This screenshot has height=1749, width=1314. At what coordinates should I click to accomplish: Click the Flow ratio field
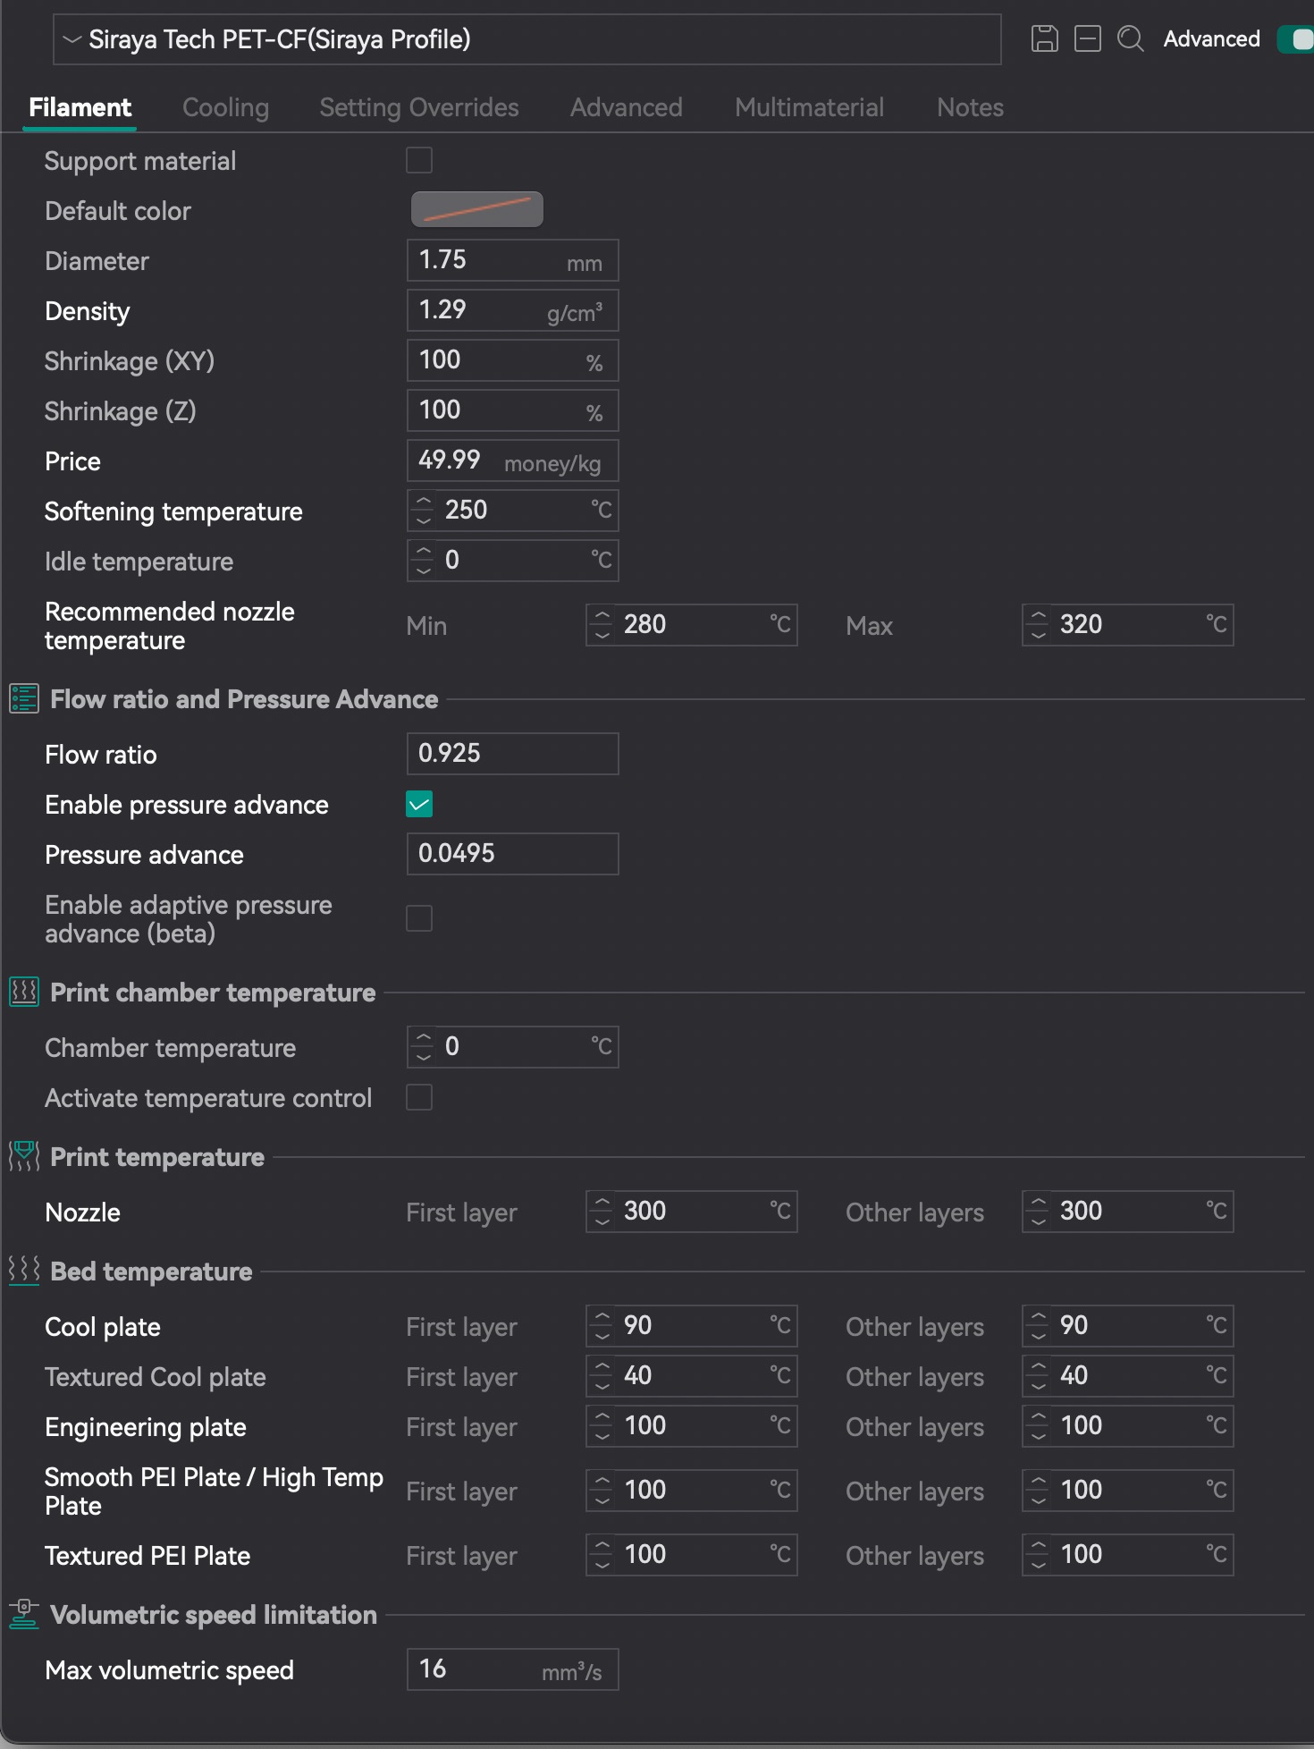513,754
